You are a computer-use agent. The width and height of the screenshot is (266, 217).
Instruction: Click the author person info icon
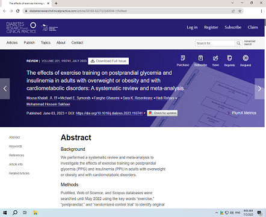point(51,98)
